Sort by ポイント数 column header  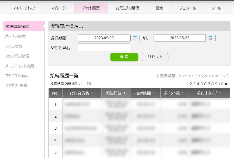(x=174, y=93)
